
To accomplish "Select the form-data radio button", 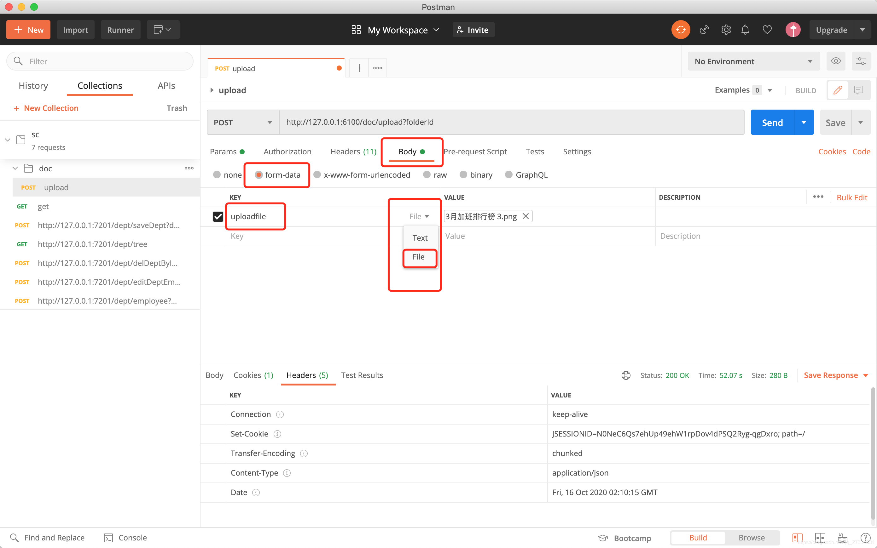I will tap(258, 175).
